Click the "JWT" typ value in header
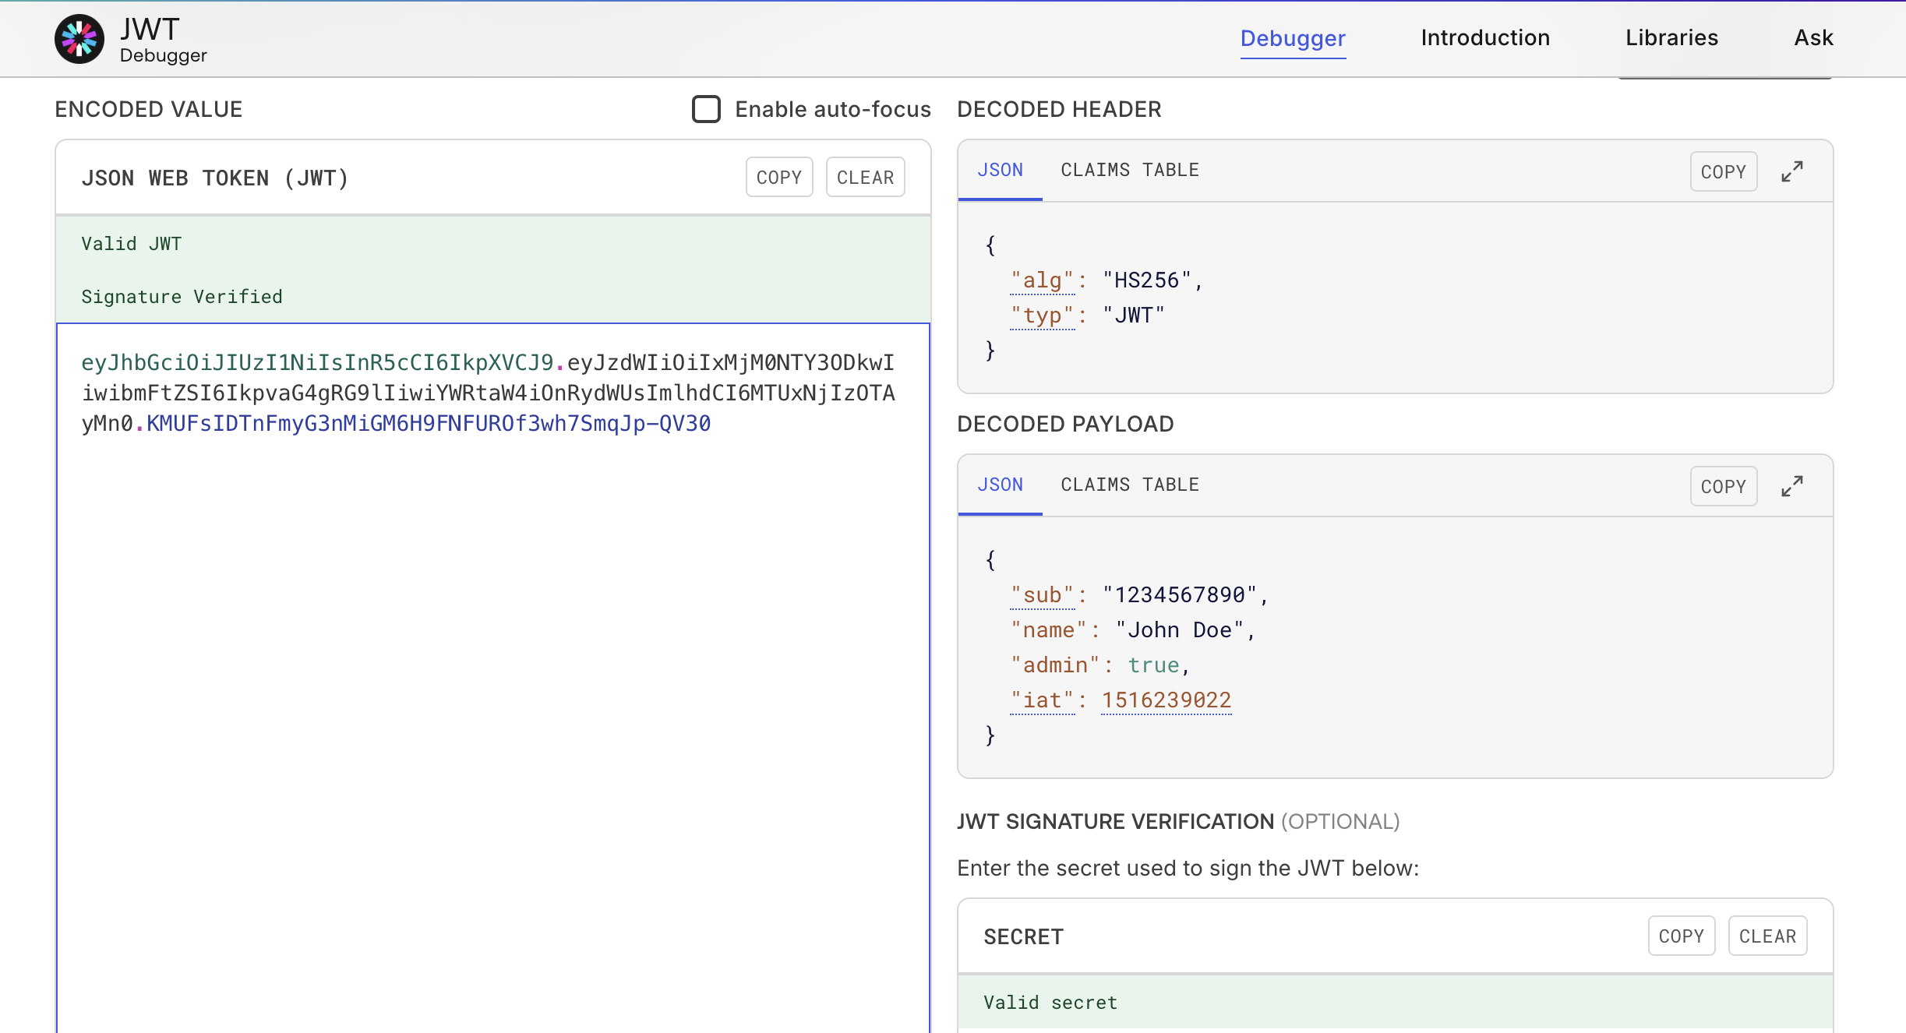This screenshot has width=1906, height=1033. 1134,316
